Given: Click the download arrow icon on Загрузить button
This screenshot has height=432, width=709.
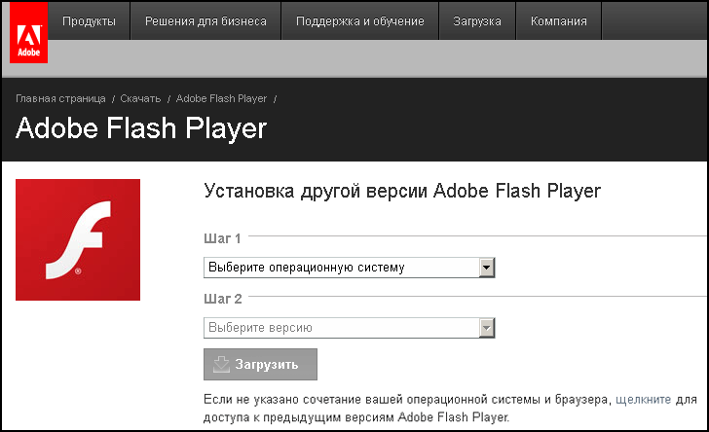Looking at the screenshot, I should click(220, 365).
